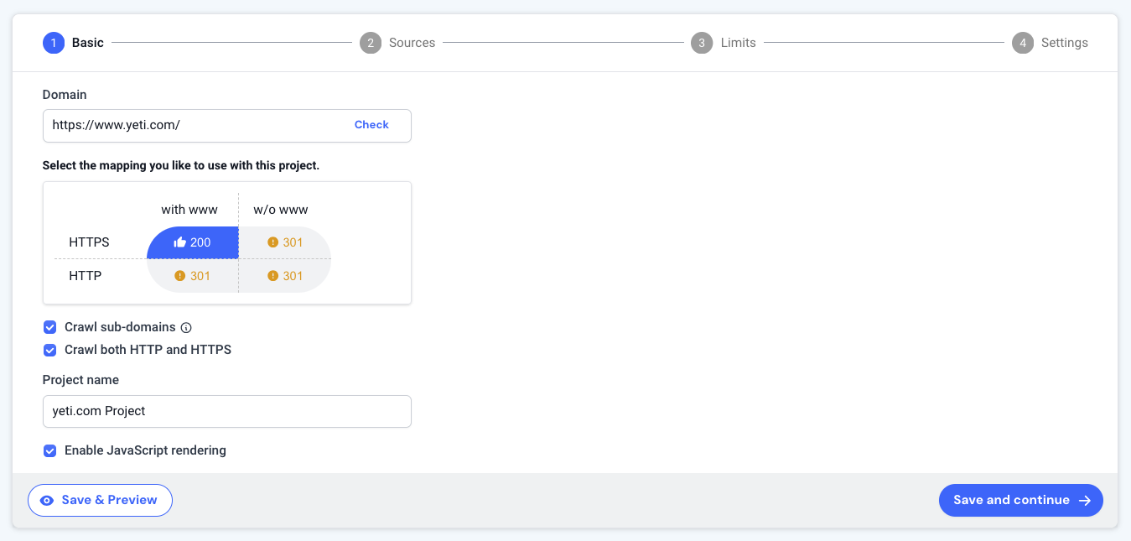Disable the Crawl sub-domains checkbox
The height and width of the screenshot is (541, 1131).
49,327
